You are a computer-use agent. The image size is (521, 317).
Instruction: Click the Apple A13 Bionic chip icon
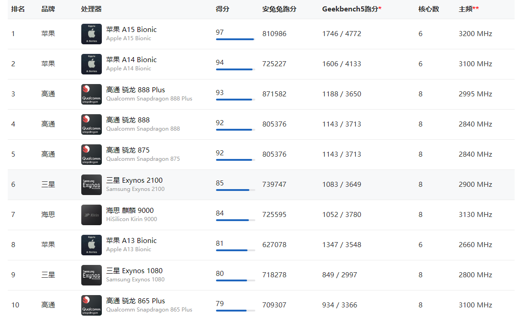(91, 245)
